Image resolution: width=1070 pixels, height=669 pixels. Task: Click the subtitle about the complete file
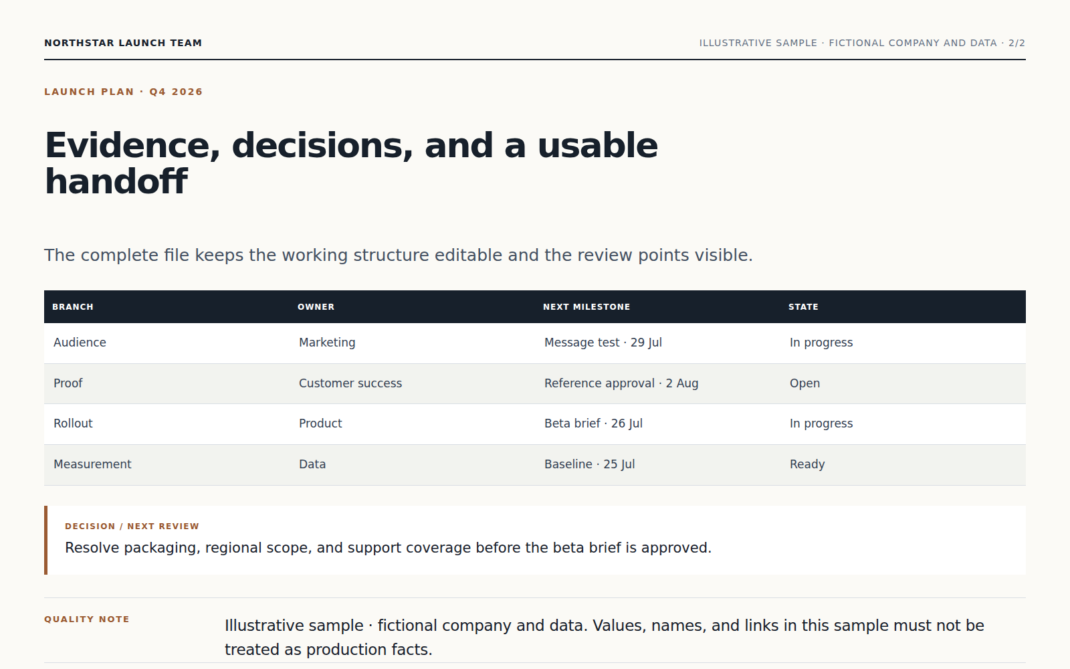pos(399,256)
